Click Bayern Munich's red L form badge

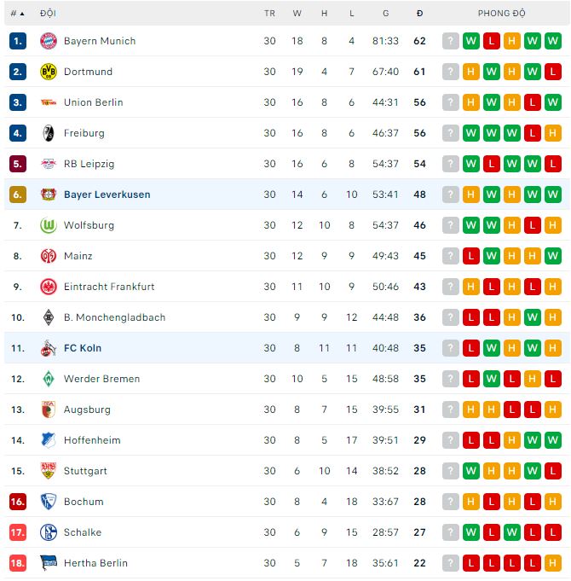pos(492,41)
